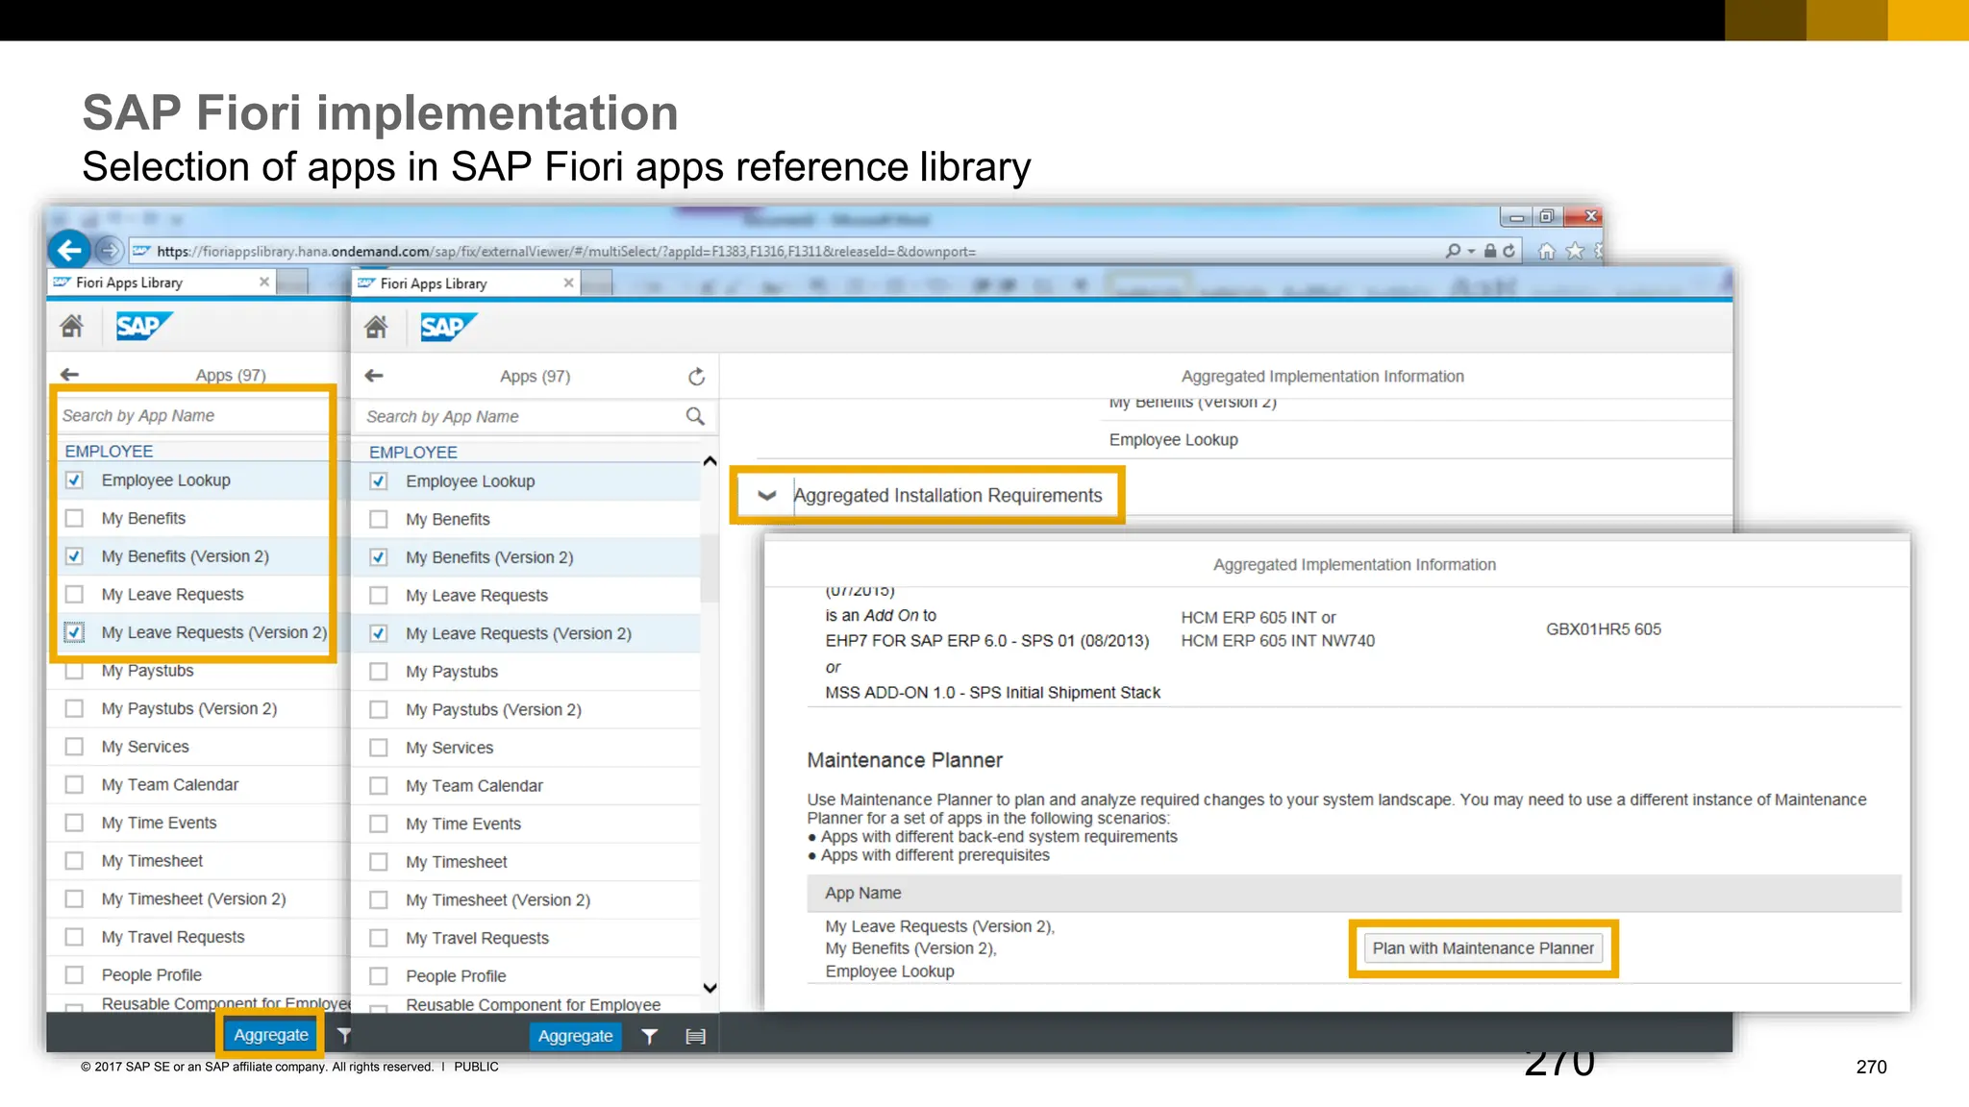Check People Profile in right window list

coord(379,975)
